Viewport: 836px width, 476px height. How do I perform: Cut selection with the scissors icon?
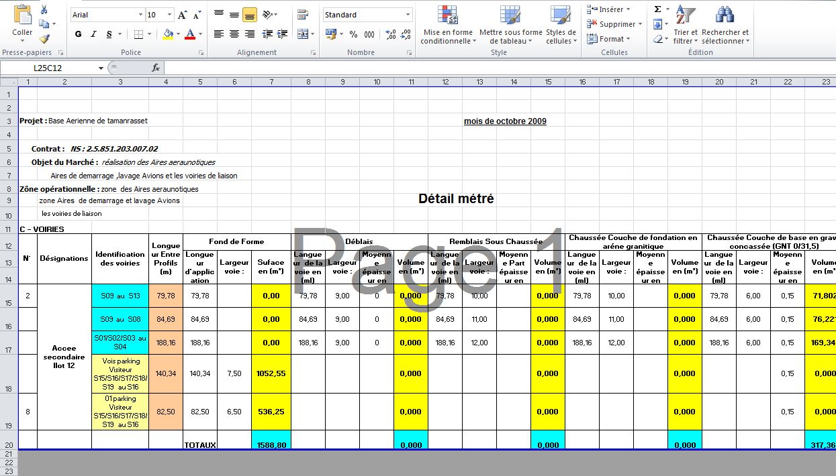[44, 10]
